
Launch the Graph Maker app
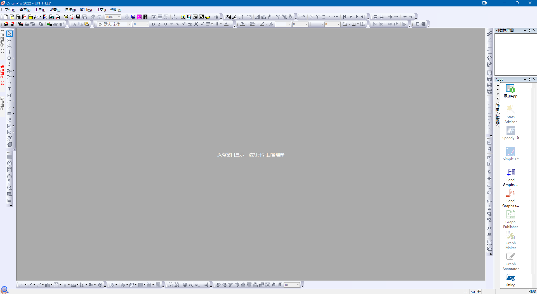510,240
